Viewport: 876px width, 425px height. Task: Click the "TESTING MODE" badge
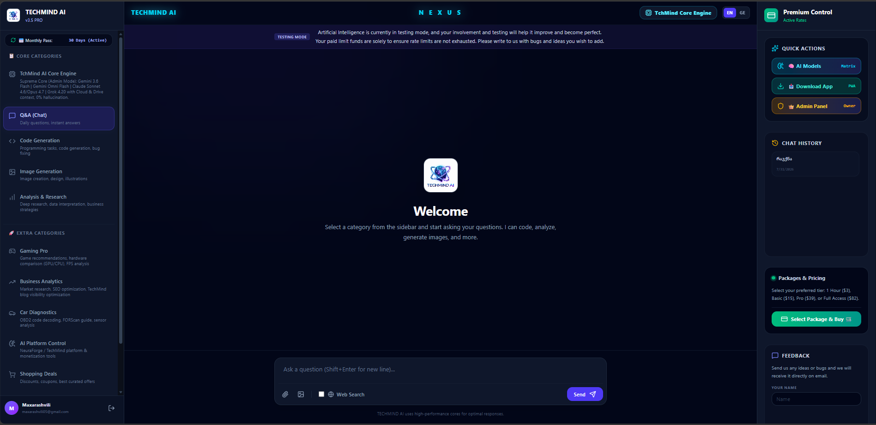point(292,37)
